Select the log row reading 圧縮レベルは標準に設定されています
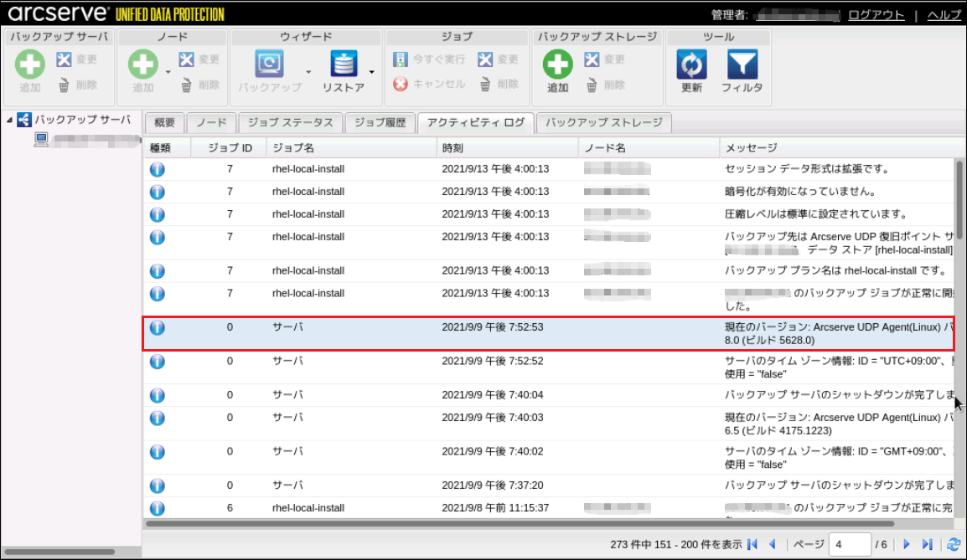The height and width of the screenshot is (560, 967). (549, 214)
